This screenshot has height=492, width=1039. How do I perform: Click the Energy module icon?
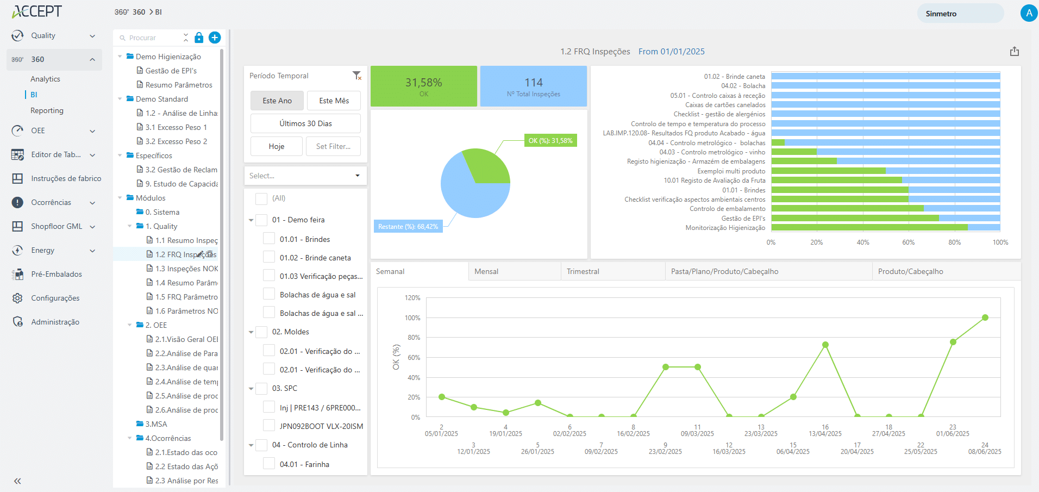tap(17, 250)
